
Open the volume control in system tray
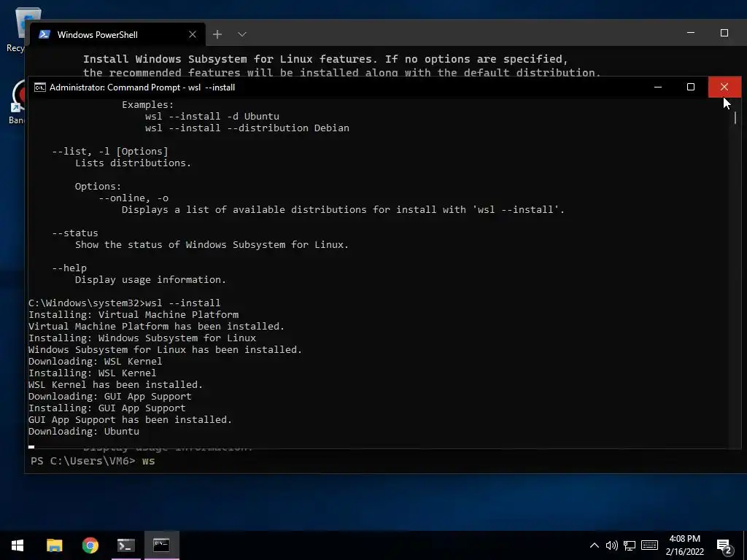(612, 545)
